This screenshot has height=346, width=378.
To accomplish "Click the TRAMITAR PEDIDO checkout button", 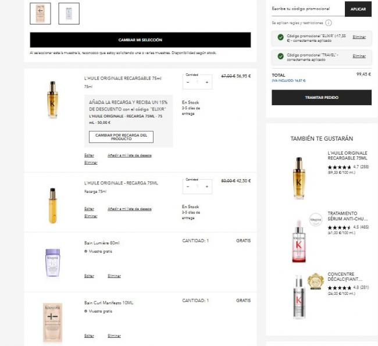I will point(322,98).
